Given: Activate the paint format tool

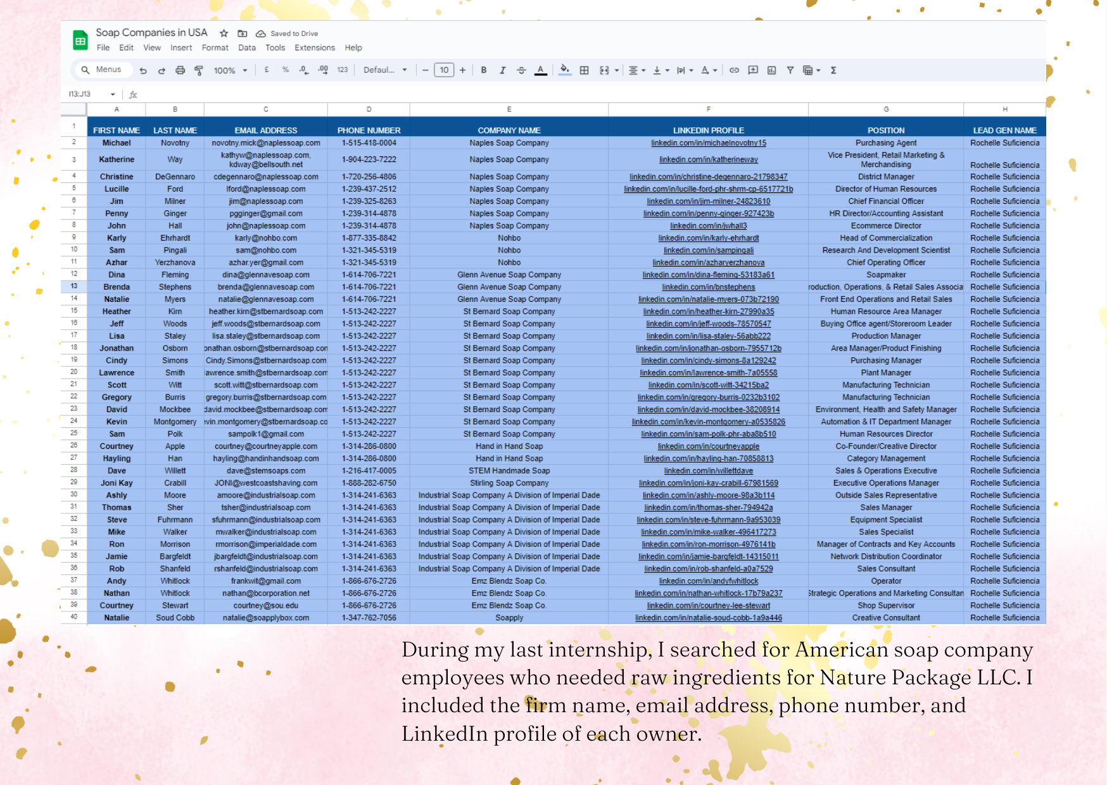Looking at the screenshot, I should 199,70.
